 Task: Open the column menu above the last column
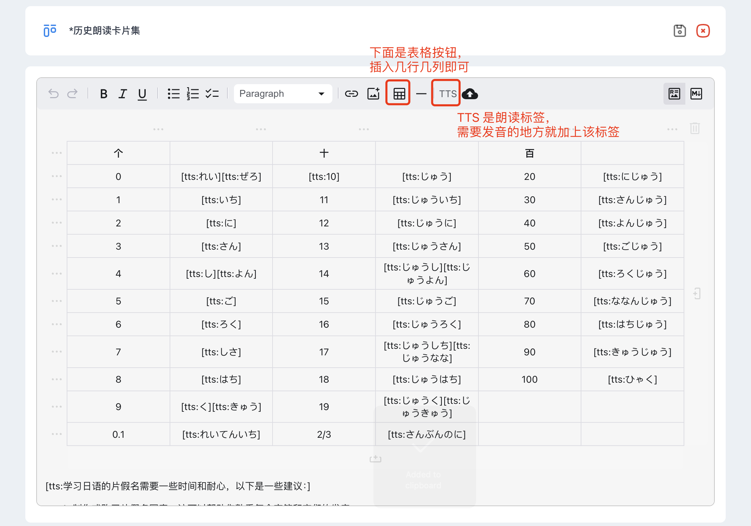[x=672, y=129]
